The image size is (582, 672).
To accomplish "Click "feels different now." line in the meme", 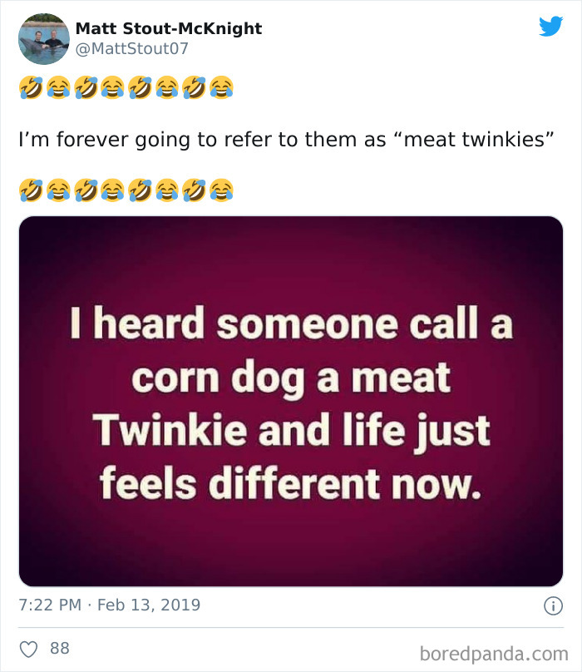I will tap(290, 481).
